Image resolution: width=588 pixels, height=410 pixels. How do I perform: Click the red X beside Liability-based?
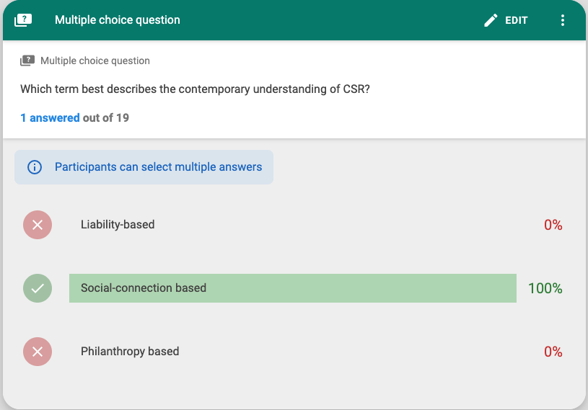coord(38,225)
